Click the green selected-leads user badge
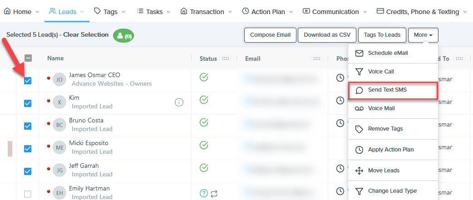 pyautogui.click(x=123, y=35)
